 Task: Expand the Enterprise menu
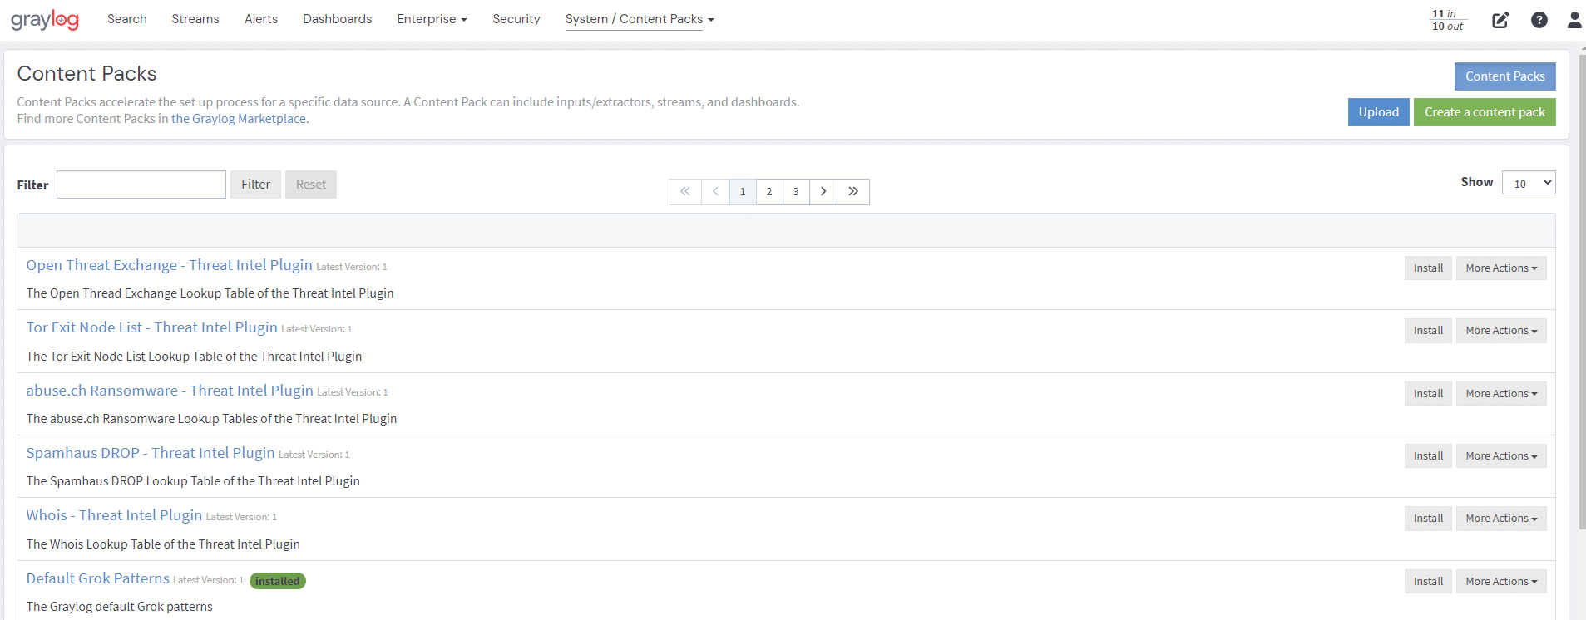point(432,19)
